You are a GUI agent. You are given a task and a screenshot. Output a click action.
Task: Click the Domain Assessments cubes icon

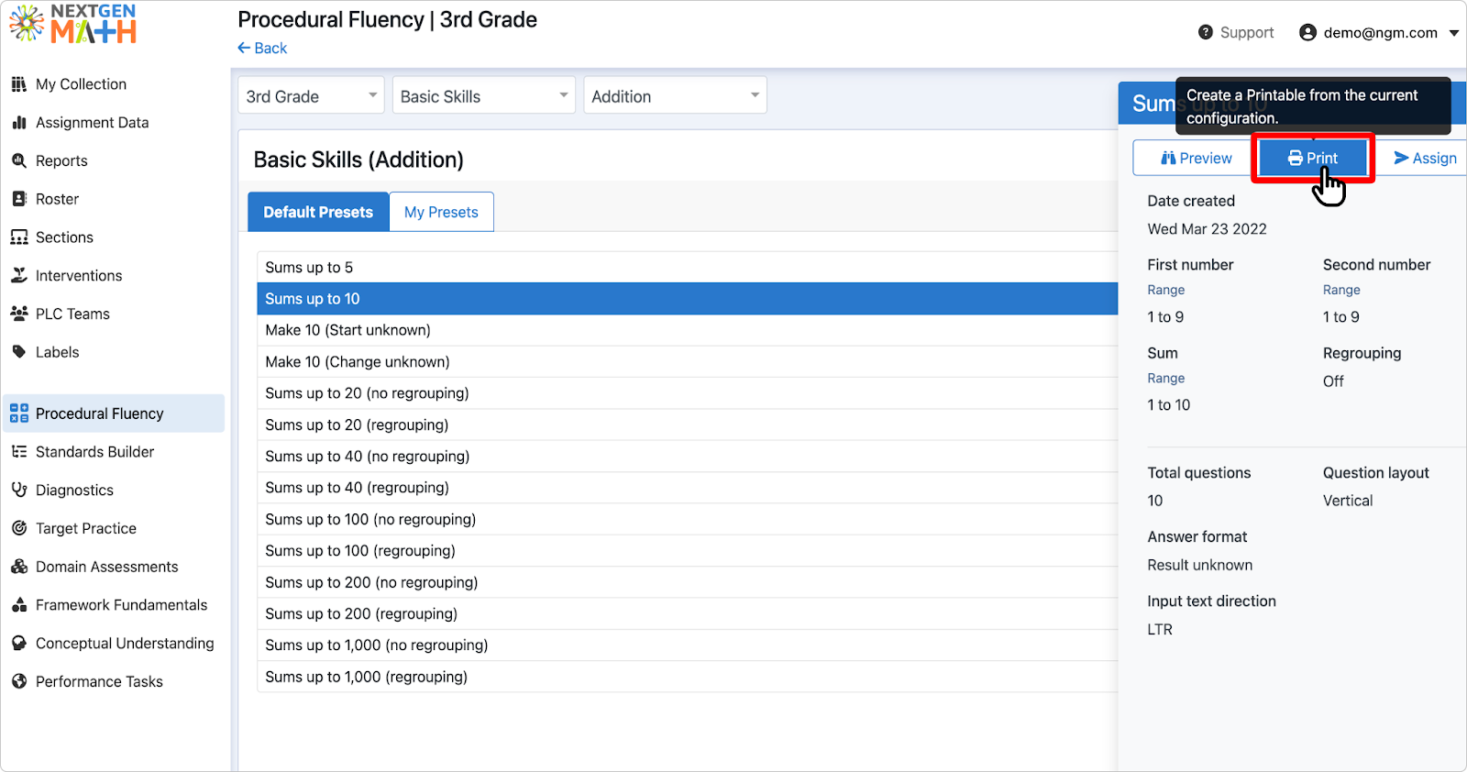tap(18, 567)
